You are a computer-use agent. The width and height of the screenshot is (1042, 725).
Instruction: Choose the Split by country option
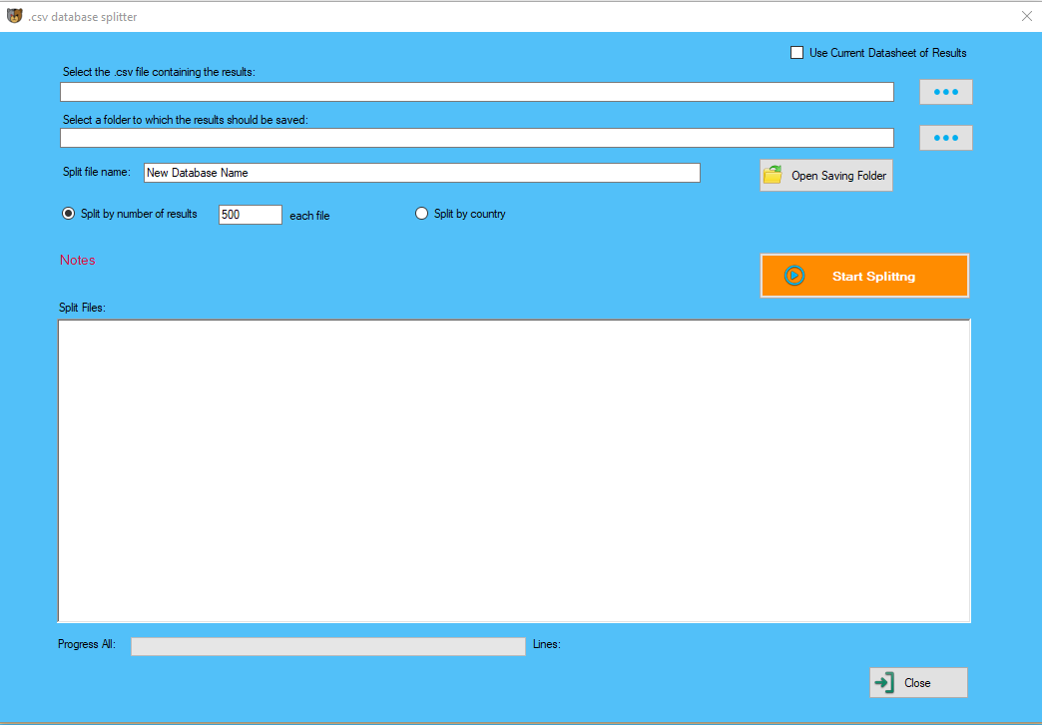coord(422,214)
